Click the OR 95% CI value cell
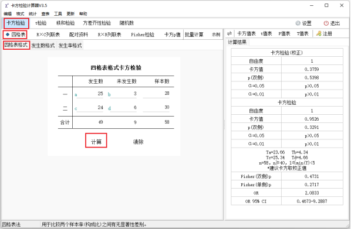 coord(312,201)
